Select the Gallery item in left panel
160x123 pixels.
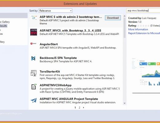pos(5,22)
